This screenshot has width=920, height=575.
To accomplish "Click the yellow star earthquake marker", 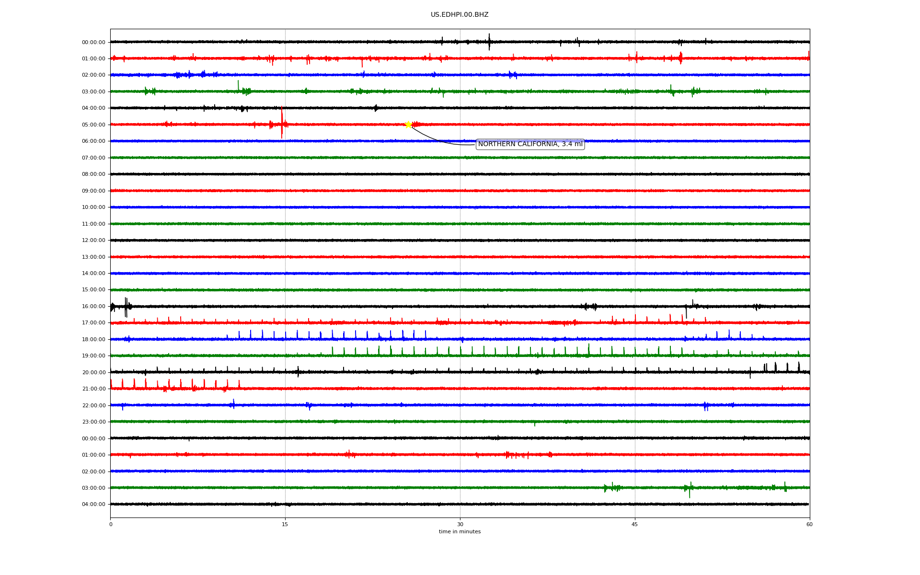I will click(x=408, y=125).
